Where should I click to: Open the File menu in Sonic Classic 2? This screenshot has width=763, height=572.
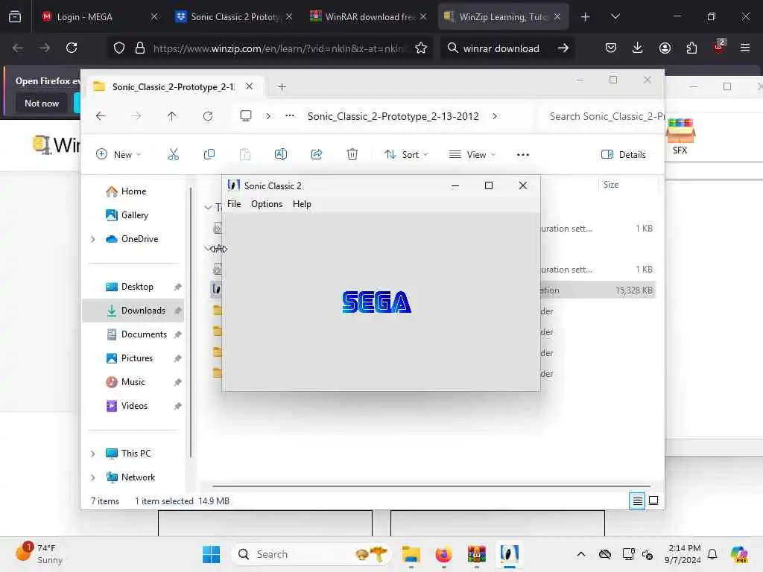pos(234,204)
